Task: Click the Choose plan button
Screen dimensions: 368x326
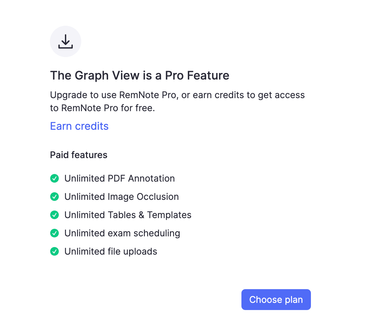Action: [x=276, y=299]
